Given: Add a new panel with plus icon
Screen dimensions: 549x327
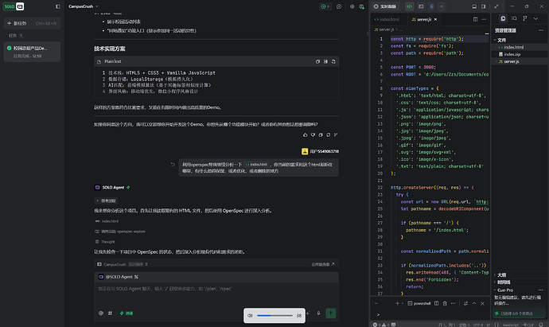Looking at the screenshot, I should 442,6.
